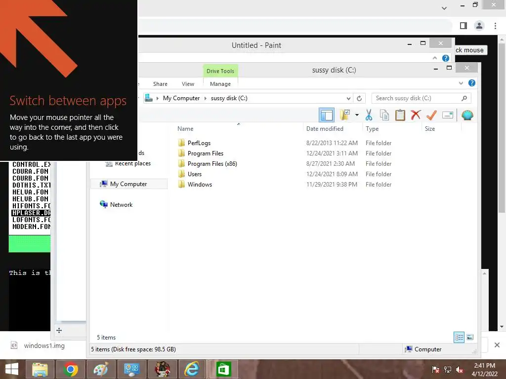Click the network tray icon
506x379 pixels.
[448, 369]
